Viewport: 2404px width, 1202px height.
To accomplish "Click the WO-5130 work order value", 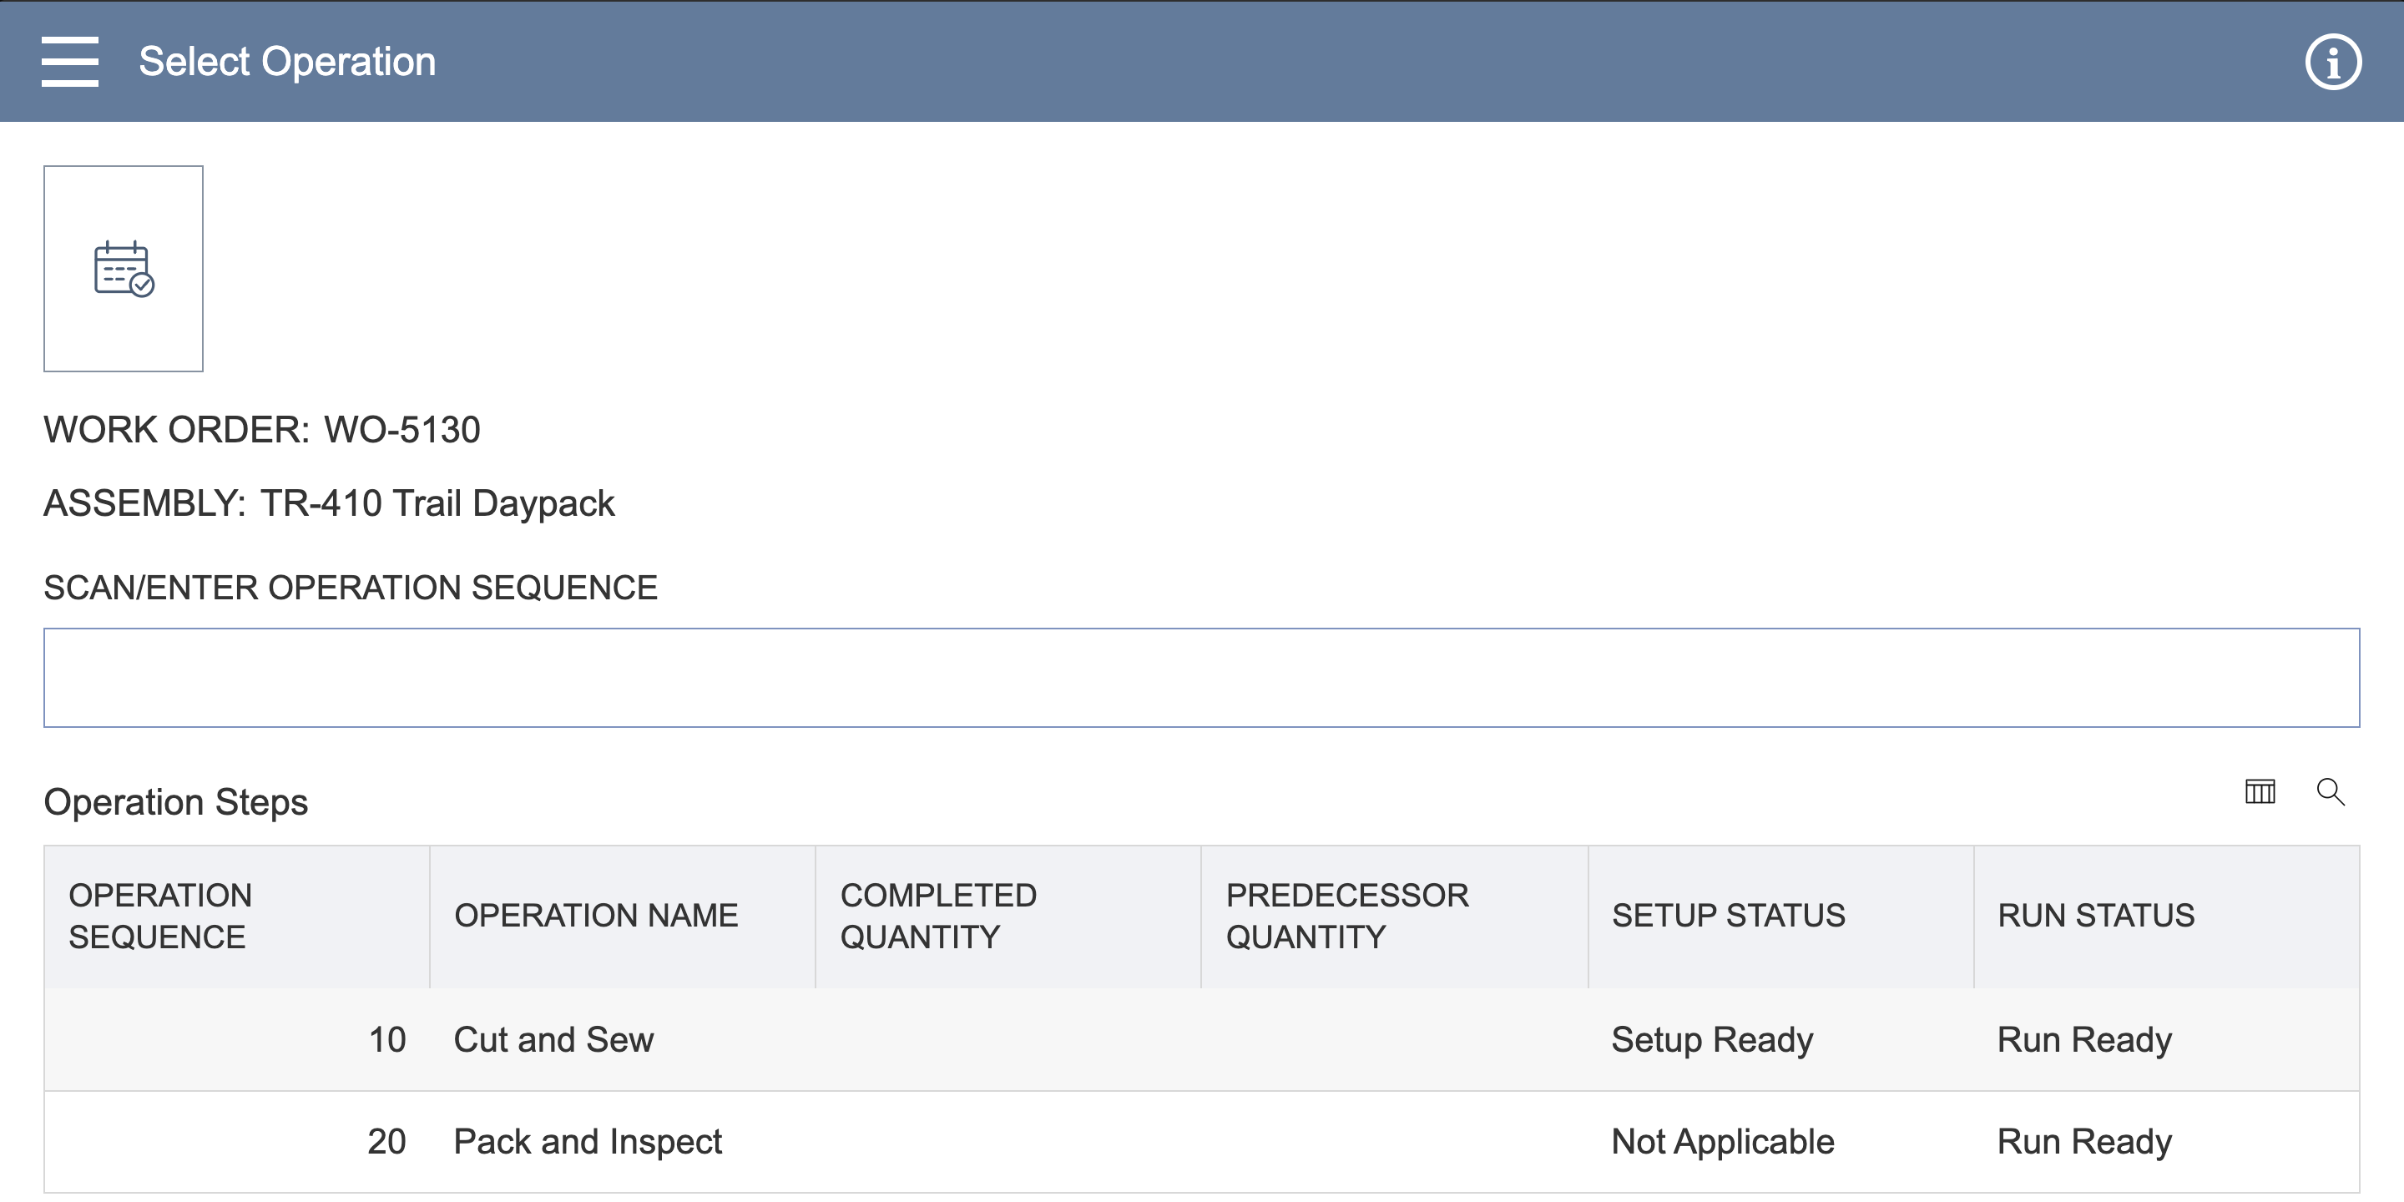I will pyautogui.click(x=402, y=430).
